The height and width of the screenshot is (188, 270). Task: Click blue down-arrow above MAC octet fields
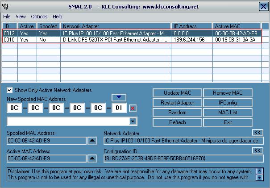119,97
